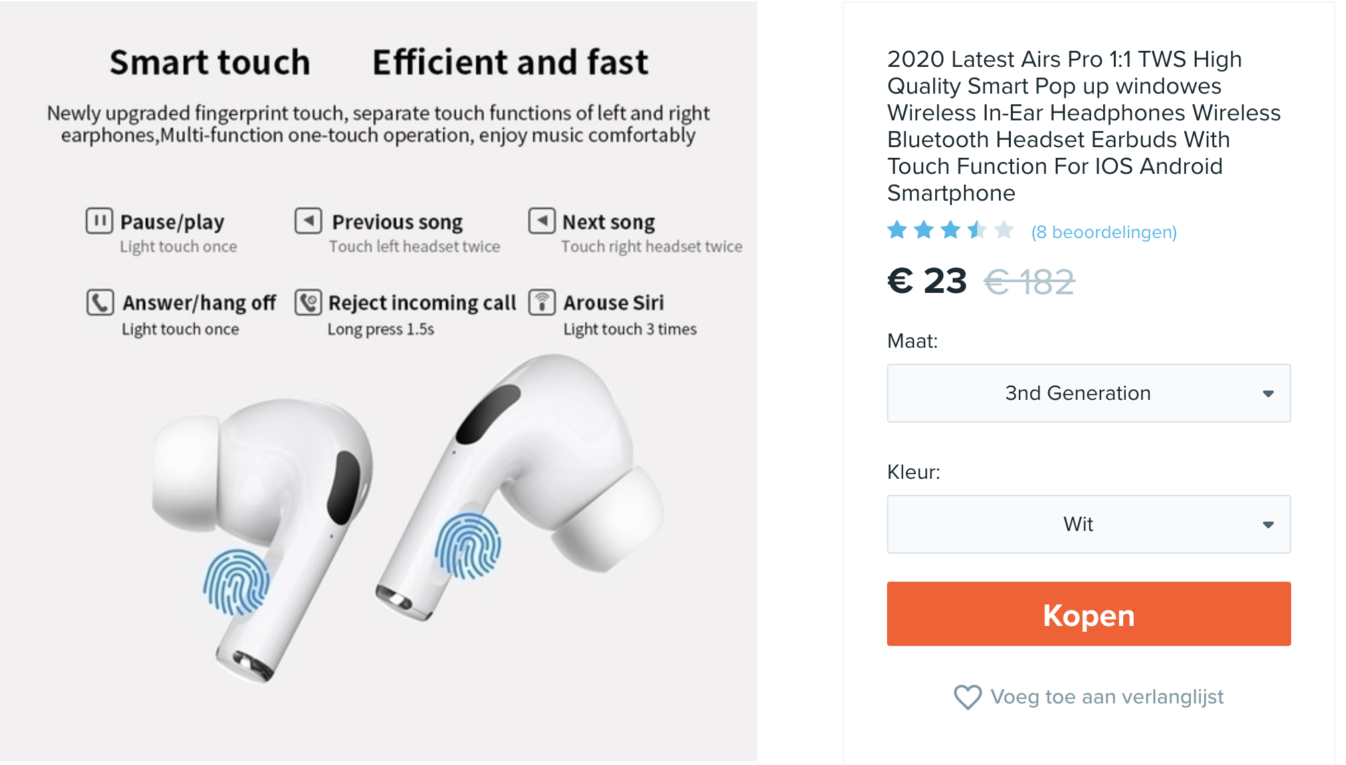This screenshot has height=765, width=1346.
Task: Click the Maat dropdown arrow
Action: coord(1268,394)
